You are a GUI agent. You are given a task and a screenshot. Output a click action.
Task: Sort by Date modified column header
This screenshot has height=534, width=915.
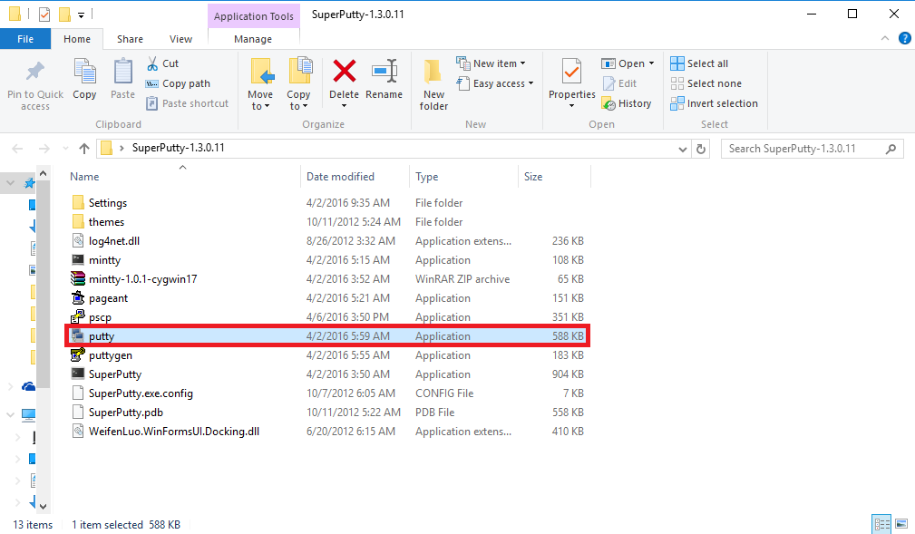click(340, 177)
